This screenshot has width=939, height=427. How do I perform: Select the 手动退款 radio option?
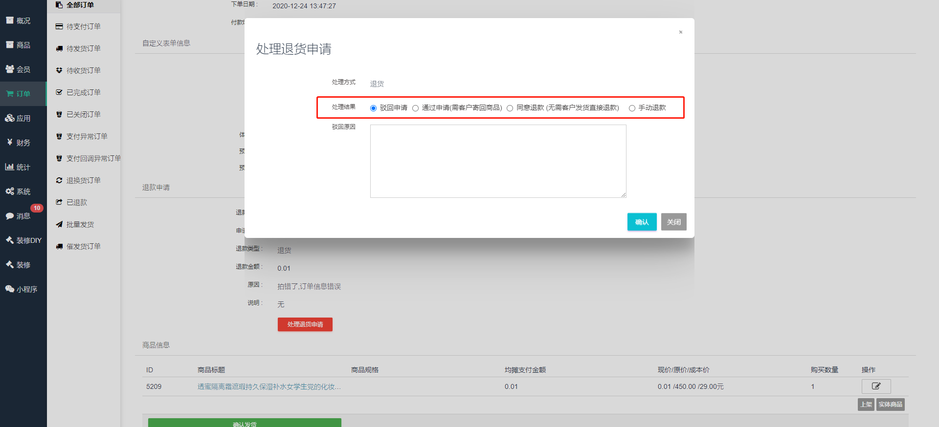[x=632, y=108]
